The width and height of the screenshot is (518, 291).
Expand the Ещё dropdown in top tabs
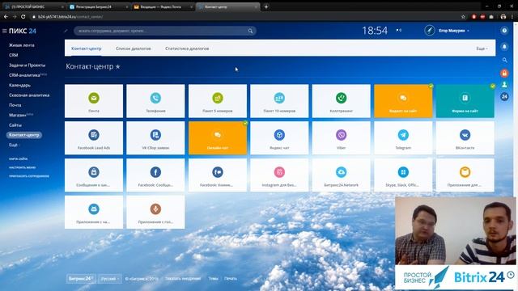point(482,48)
